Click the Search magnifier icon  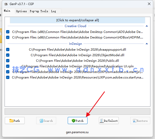[41, 121]
